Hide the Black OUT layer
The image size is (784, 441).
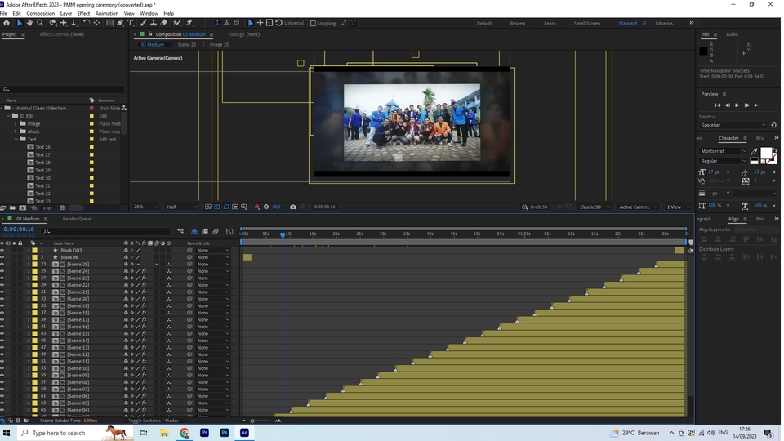[2, 251]
